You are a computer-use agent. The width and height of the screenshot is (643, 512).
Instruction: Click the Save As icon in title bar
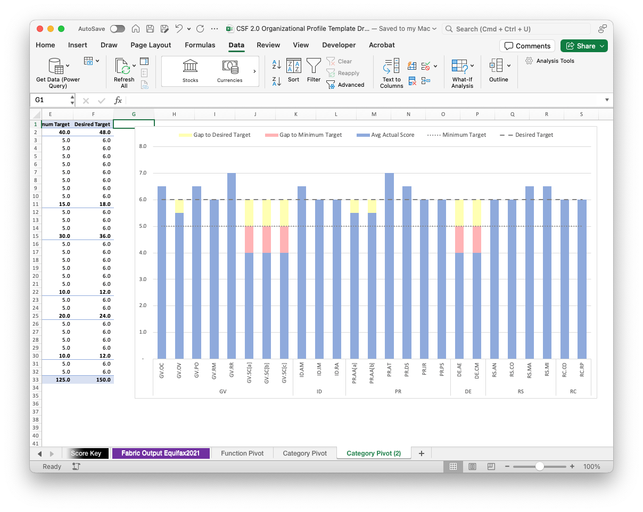164,29
